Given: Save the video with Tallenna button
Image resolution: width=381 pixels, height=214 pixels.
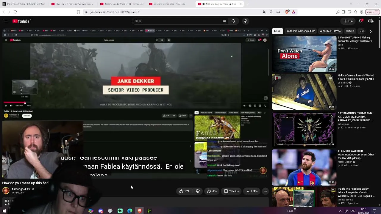Looking at the screenshot, I should click(x=231, y=191).
